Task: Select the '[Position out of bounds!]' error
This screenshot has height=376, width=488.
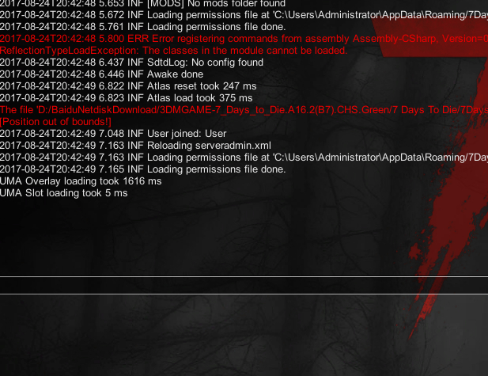Action: click(55, 122)
